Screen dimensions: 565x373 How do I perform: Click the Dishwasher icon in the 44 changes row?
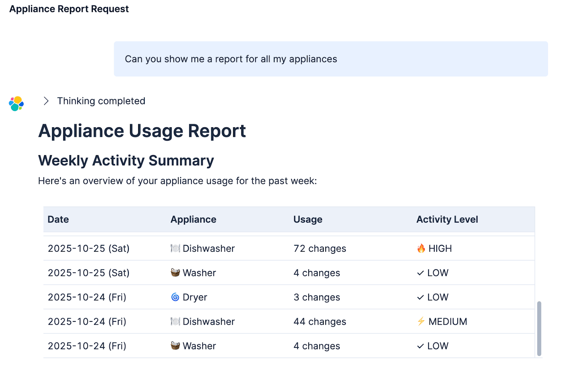pos(175,321)
